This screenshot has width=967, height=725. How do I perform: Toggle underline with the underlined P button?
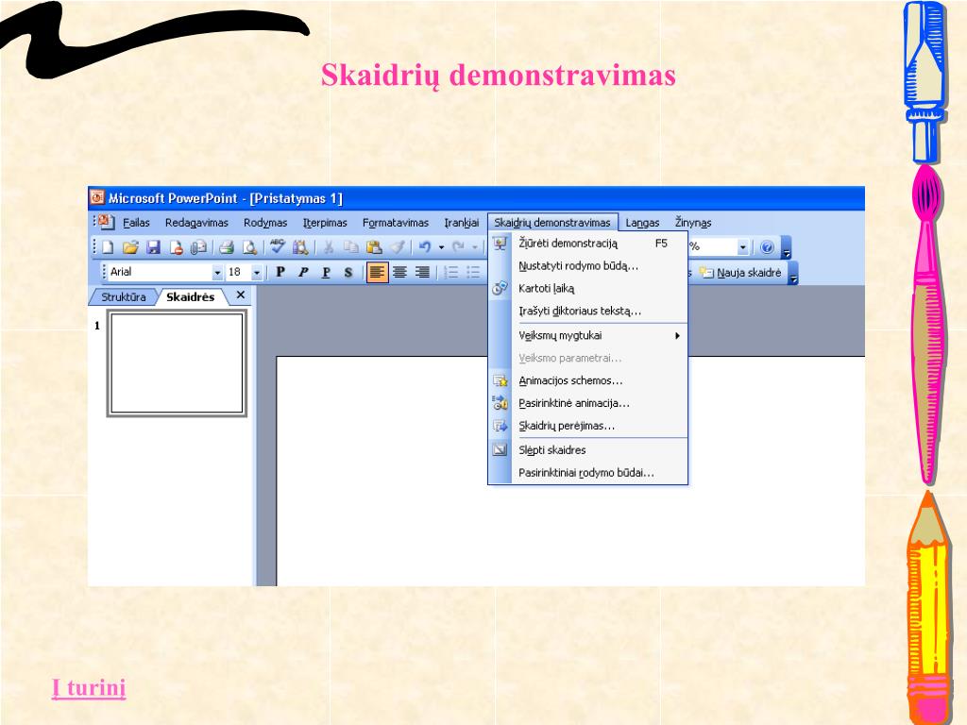pos(326,272)
